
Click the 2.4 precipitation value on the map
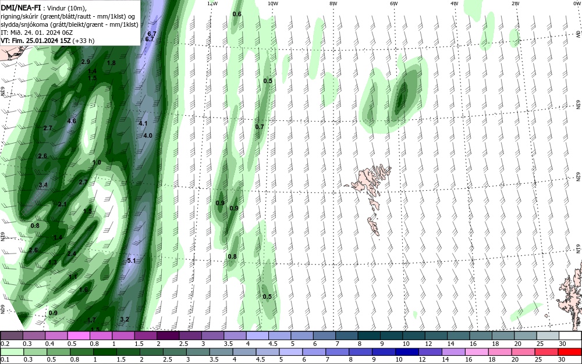pyautogui.click(x=72, y=254)
